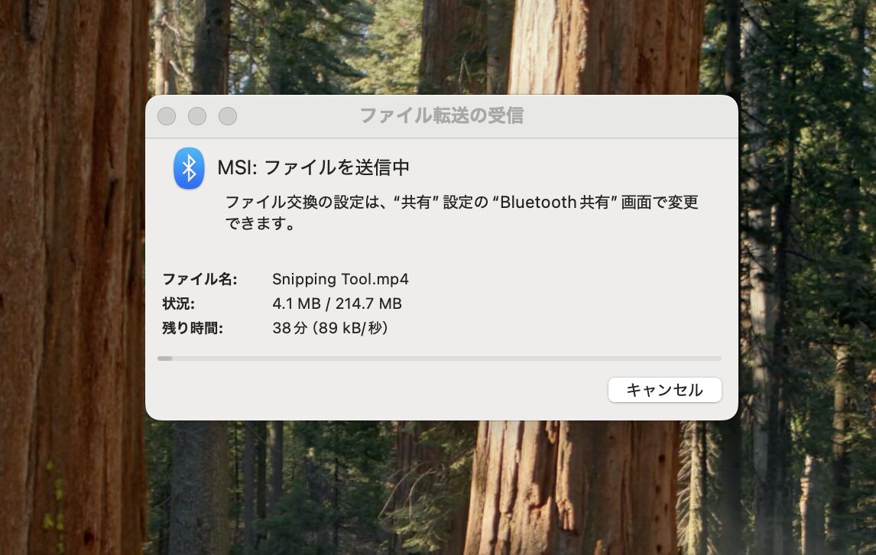Click the Snipping Tool.mp4 file name
This screenshot has height=555, width=876.
[340, 279]
